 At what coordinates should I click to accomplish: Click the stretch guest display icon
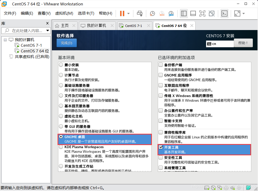pyautogui.click(x=237, y=14)
